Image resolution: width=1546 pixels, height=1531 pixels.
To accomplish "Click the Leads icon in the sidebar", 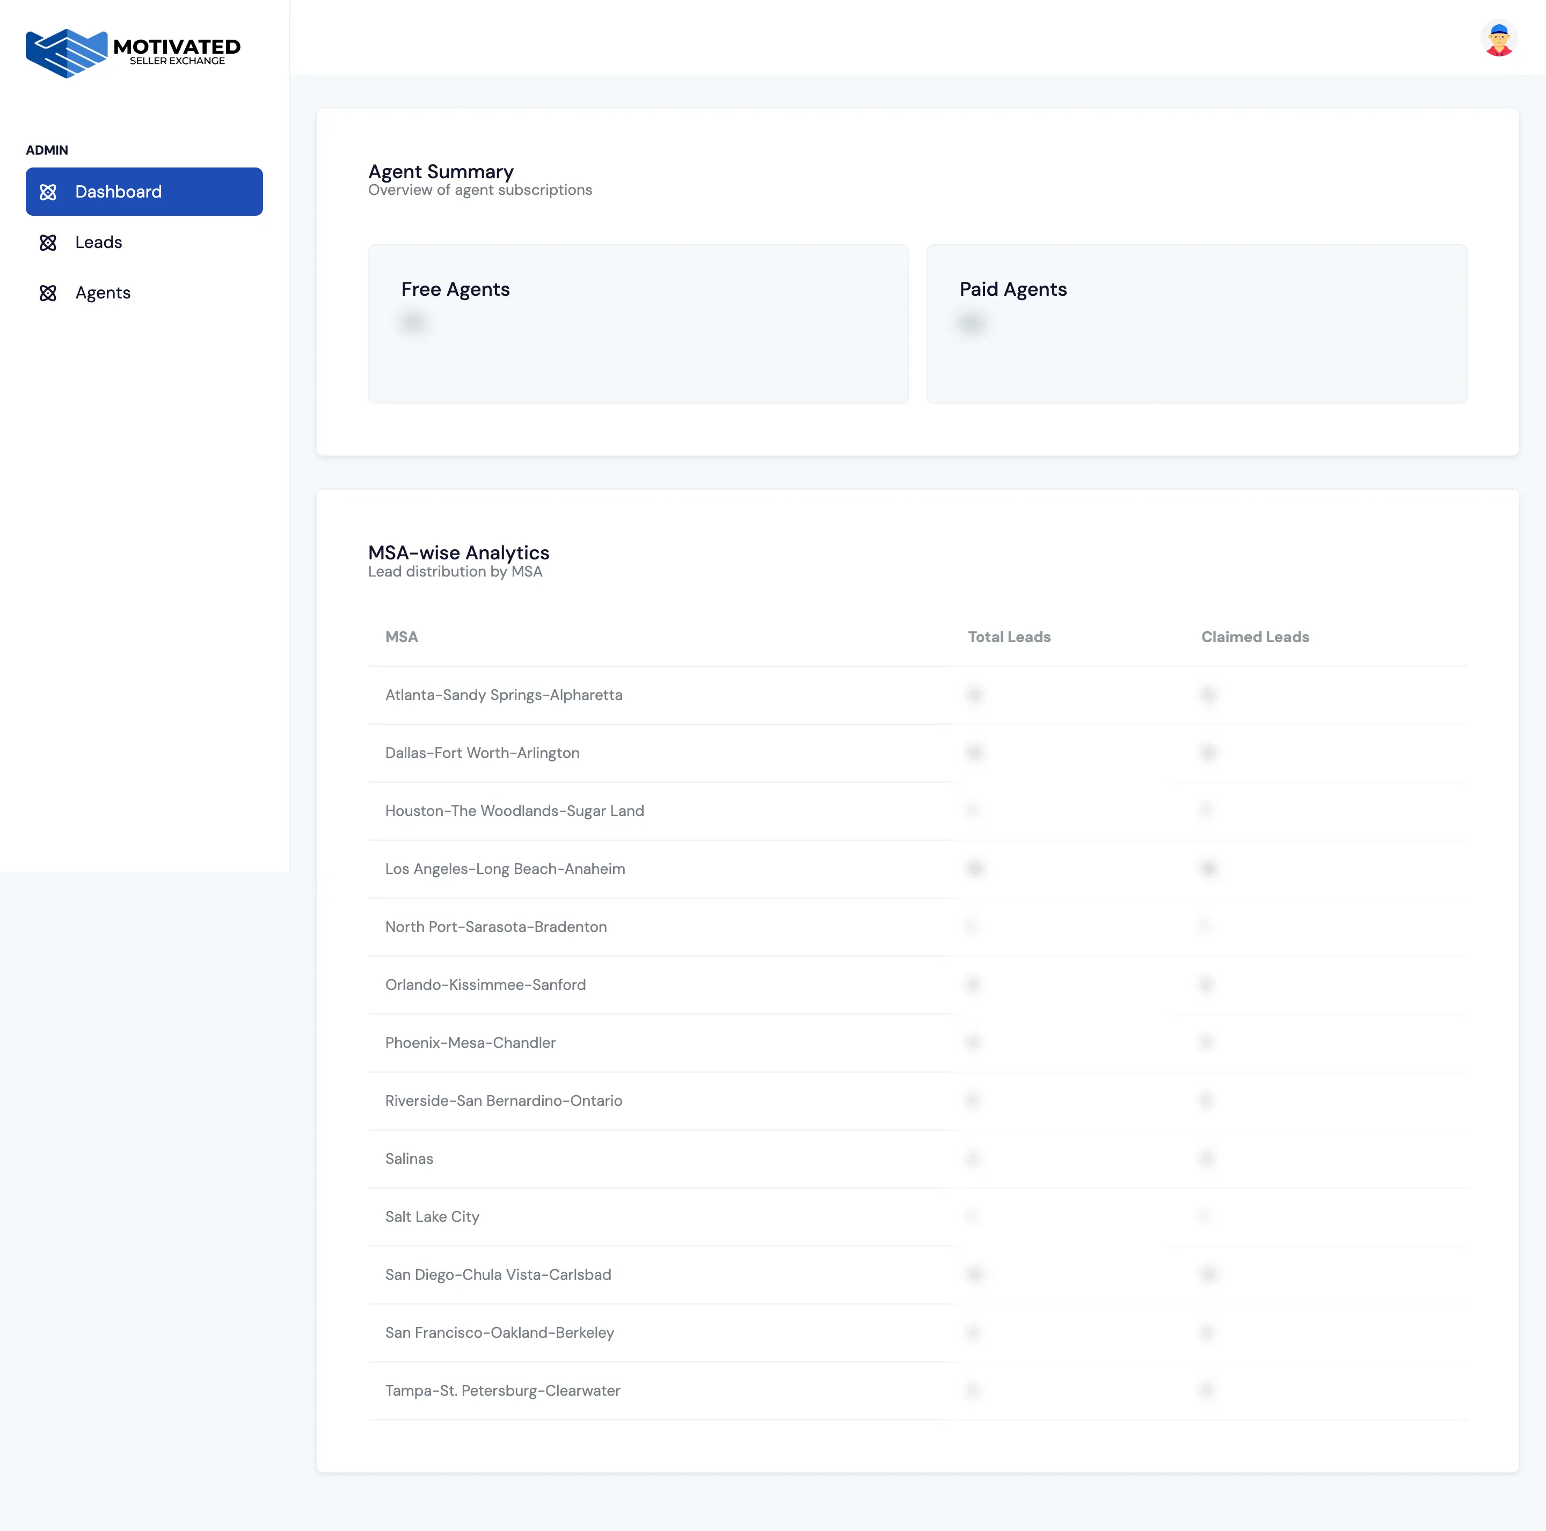I will (49, 242).
